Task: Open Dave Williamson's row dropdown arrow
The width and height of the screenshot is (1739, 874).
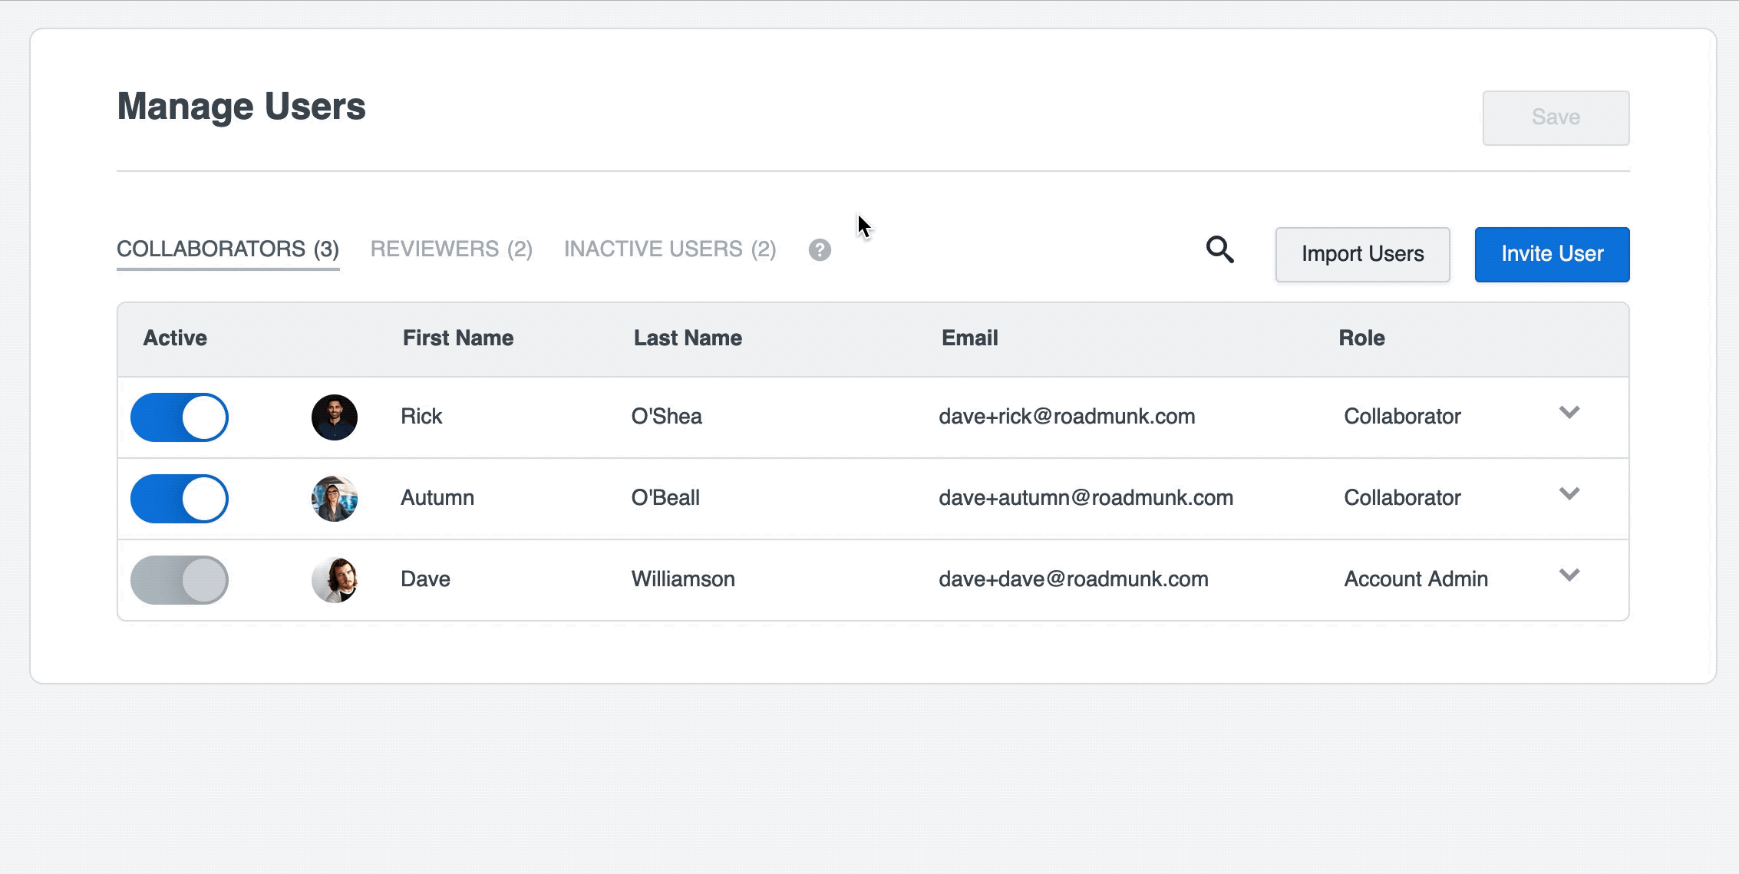Action: [x=1569, y=575]
